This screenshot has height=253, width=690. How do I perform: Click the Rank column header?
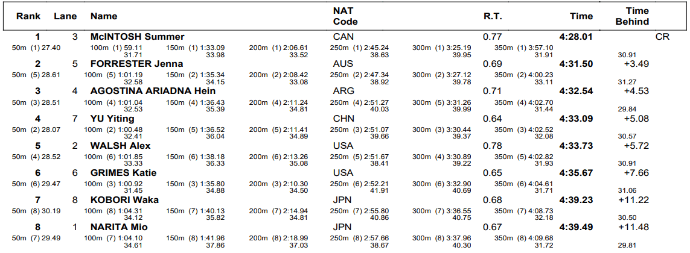28,16
